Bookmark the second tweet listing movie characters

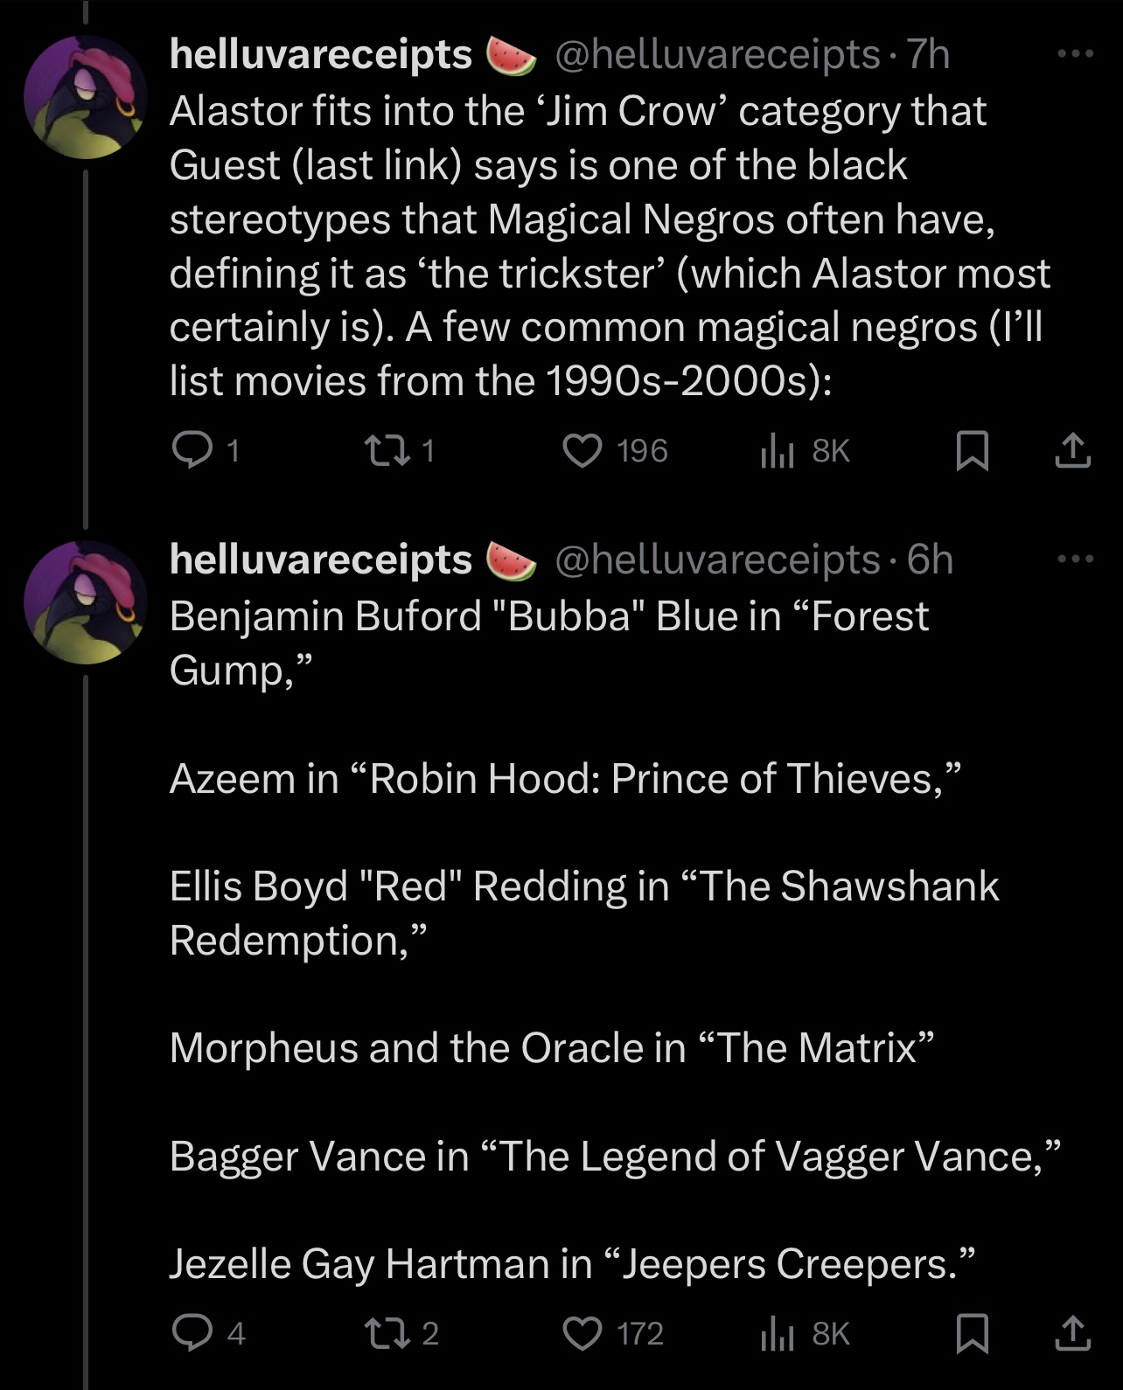972,1332
